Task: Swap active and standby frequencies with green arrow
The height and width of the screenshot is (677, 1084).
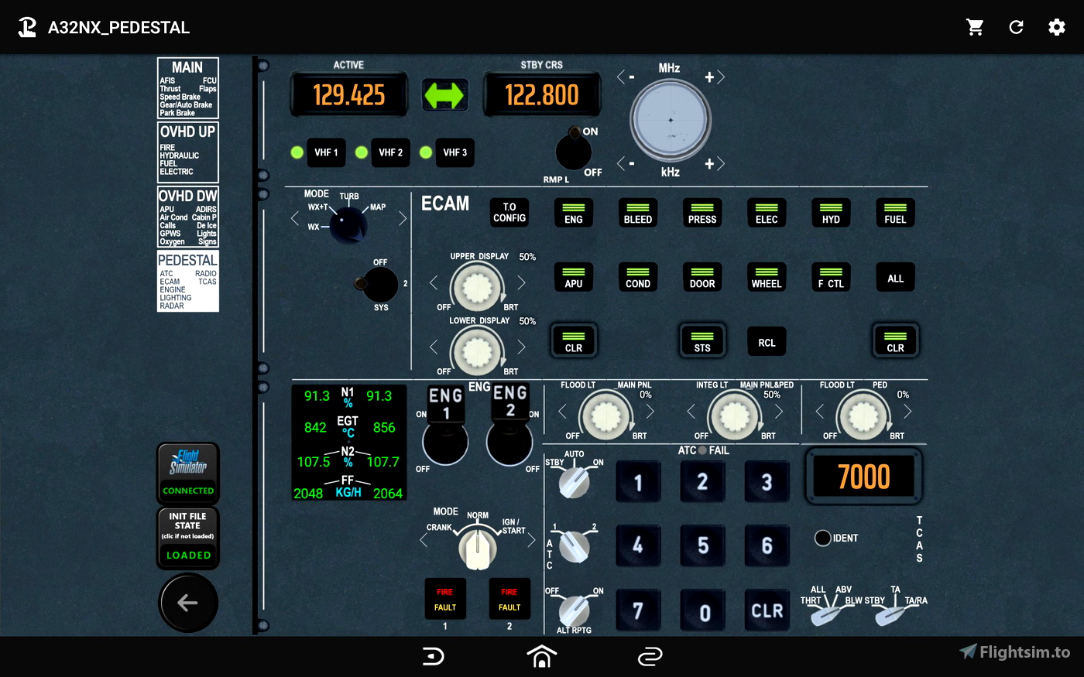Action: 444,95
